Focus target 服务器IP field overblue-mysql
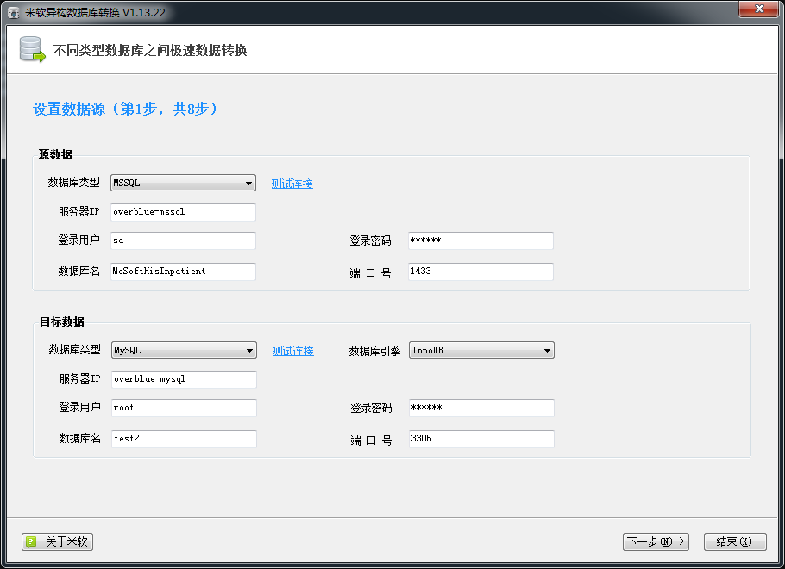 [184, 379]
